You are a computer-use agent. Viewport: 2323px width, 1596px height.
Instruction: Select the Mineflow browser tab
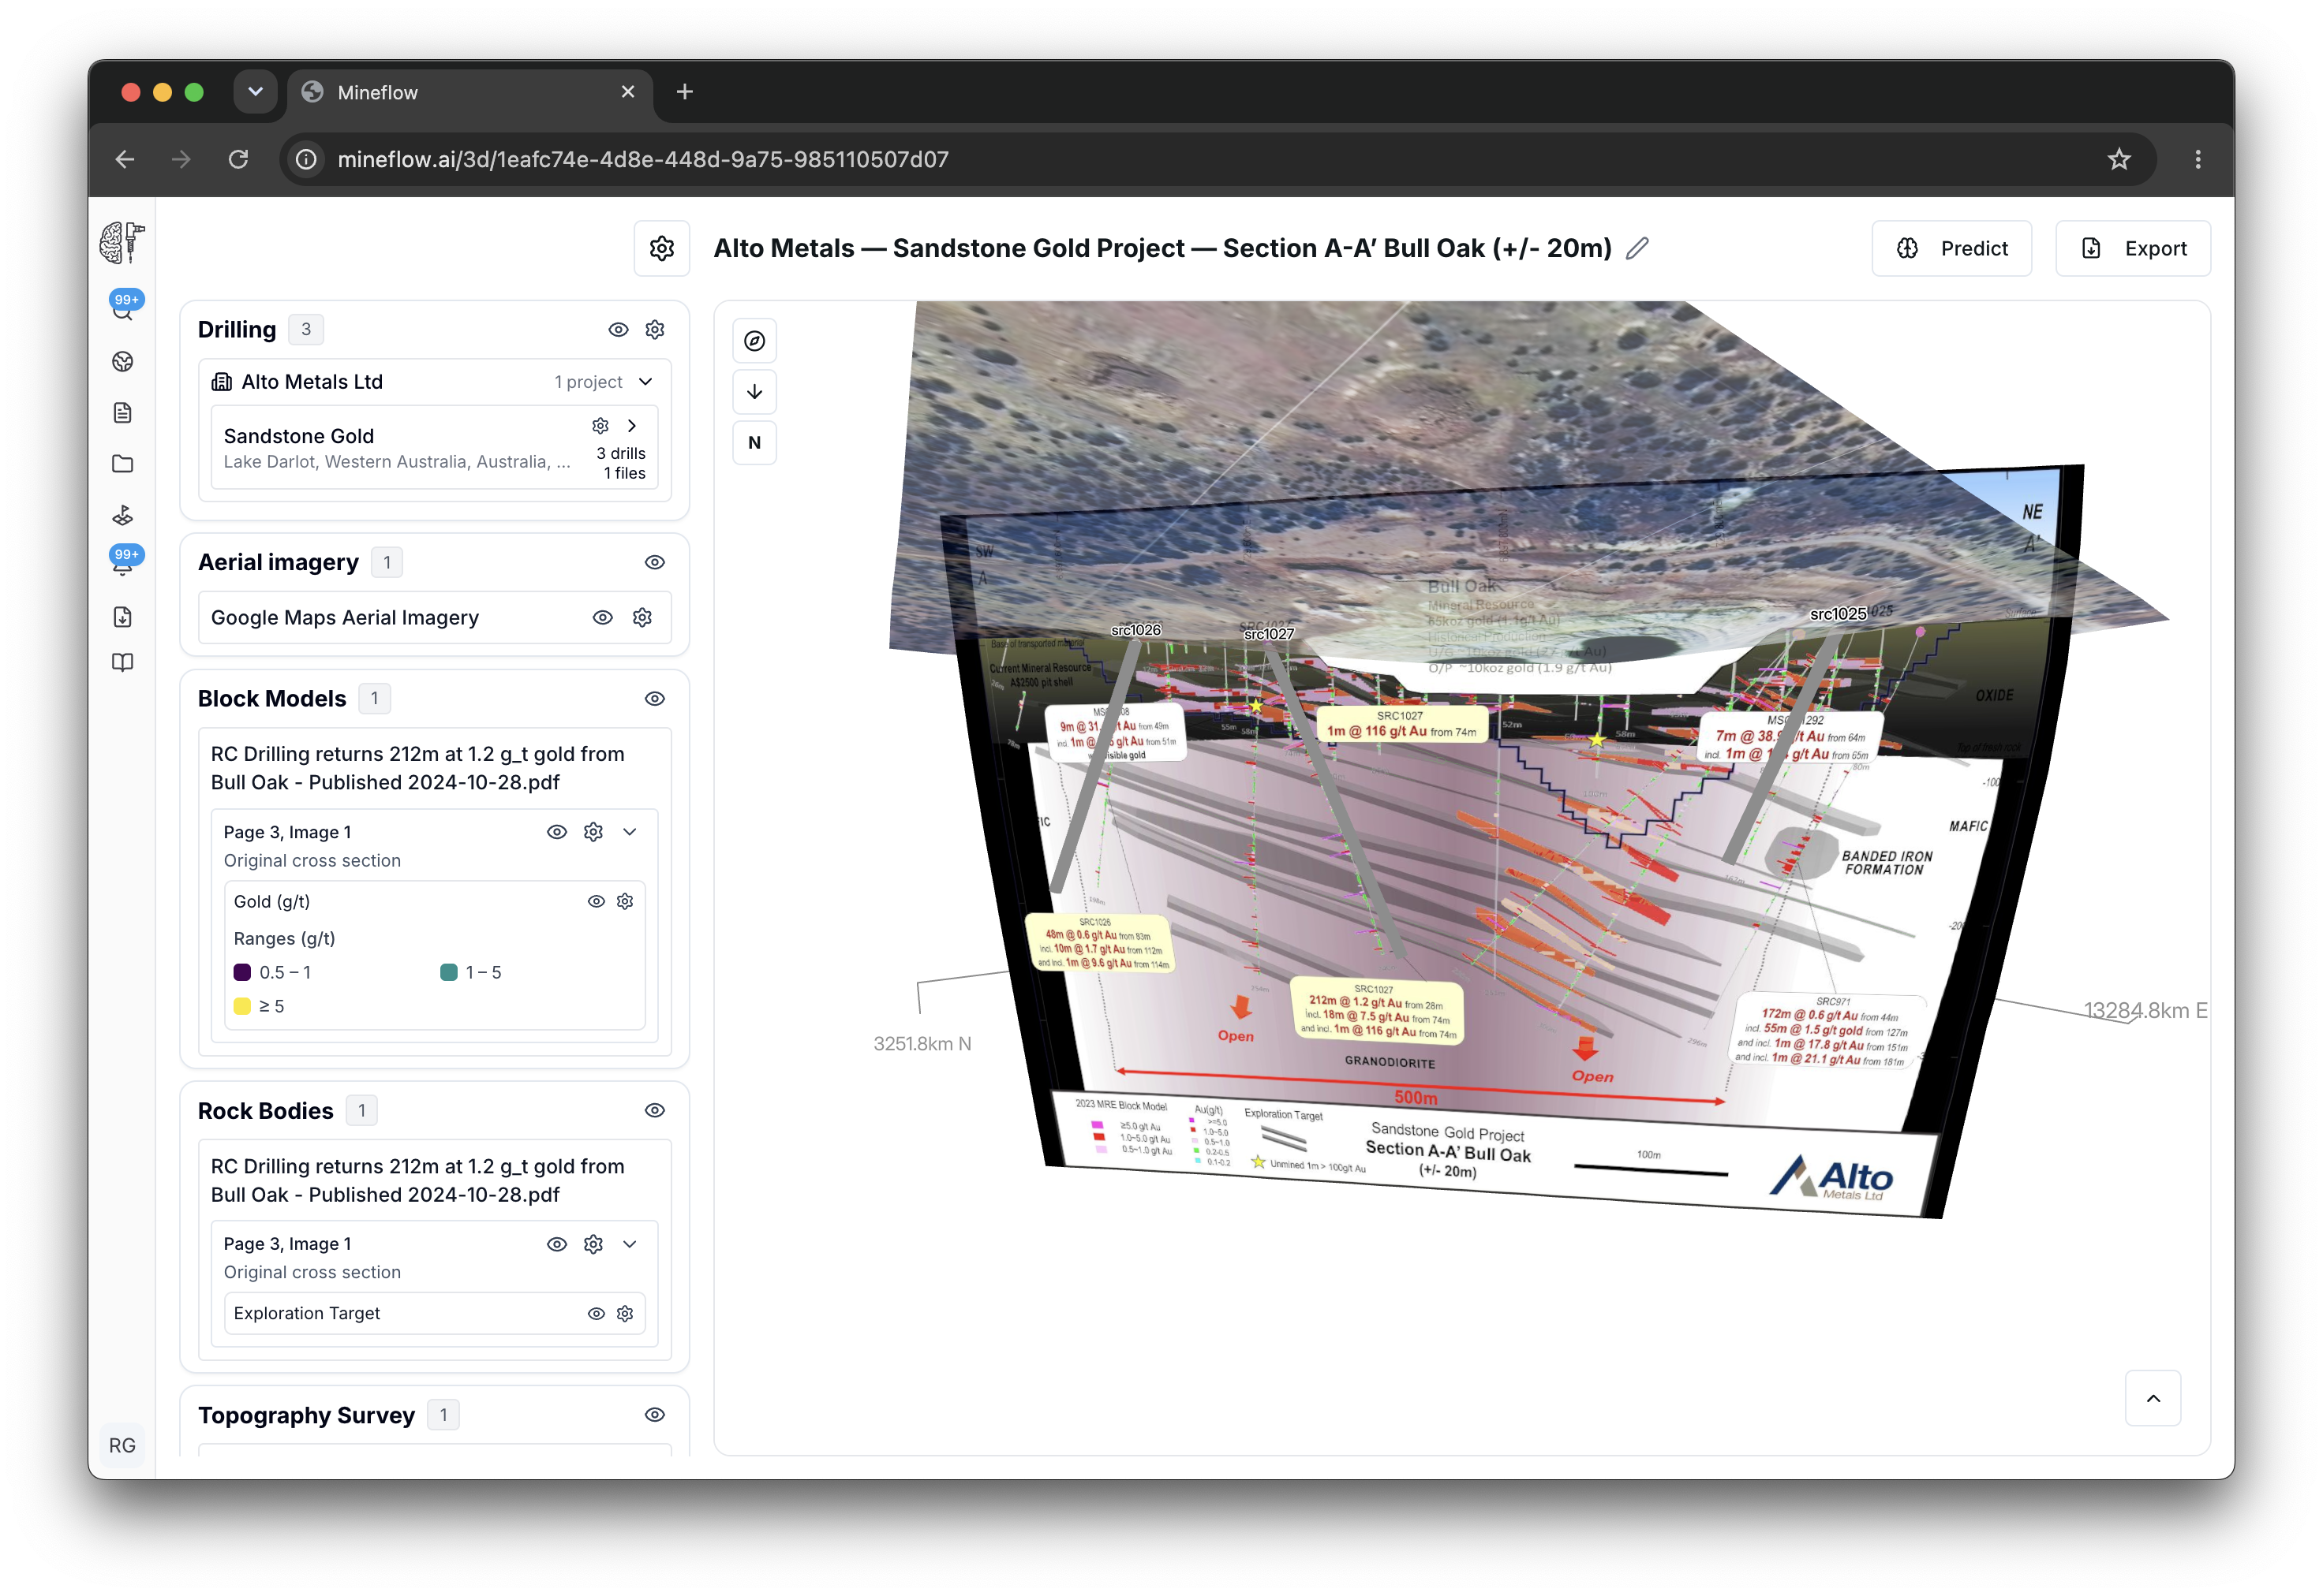click(x=470, y=92)
